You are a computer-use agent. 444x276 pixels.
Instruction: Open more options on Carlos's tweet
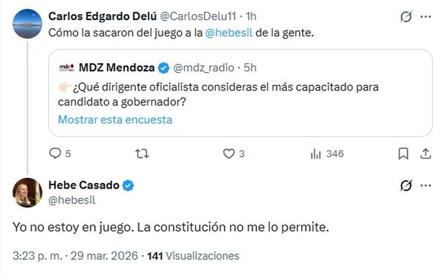[426, 17]
